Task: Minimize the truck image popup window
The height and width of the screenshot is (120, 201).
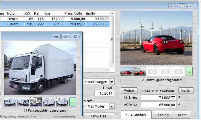Action: [x=56, y=37]
